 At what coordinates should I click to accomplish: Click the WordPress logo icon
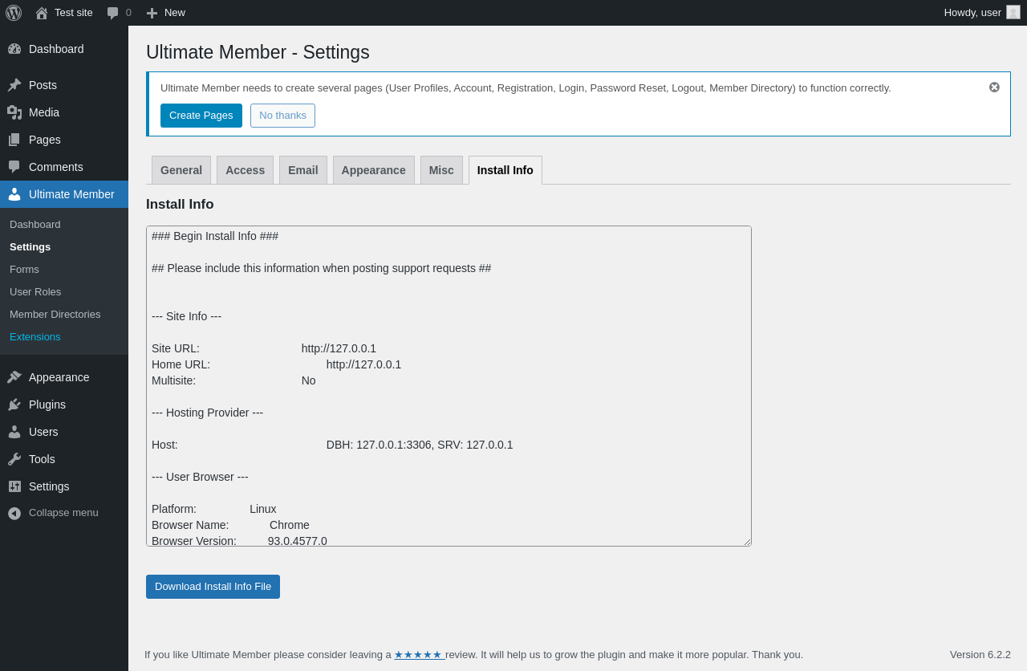pos(14,13)
